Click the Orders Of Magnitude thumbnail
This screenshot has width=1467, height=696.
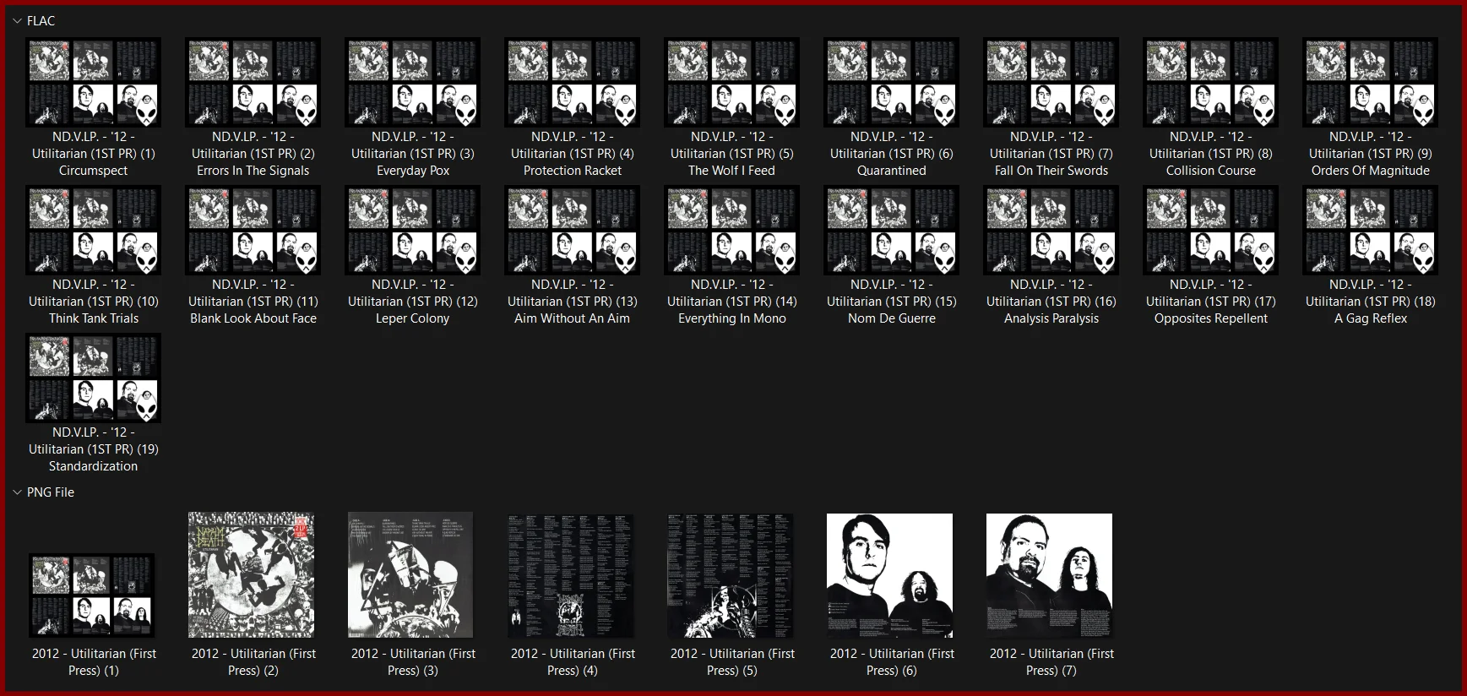(x=1370, y=82)
